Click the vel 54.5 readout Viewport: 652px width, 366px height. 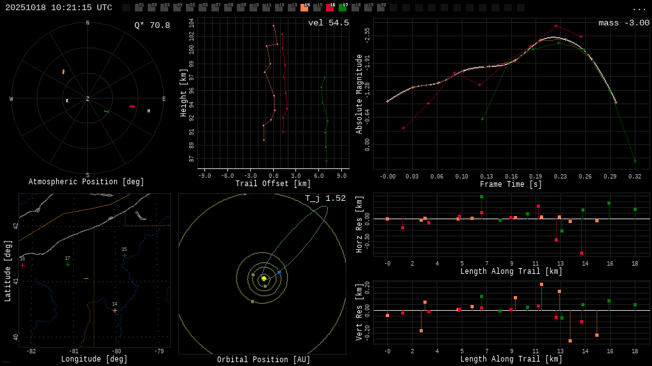point(328,23)
